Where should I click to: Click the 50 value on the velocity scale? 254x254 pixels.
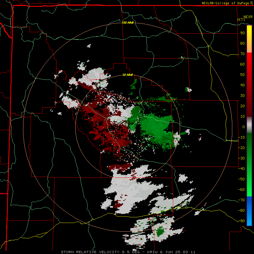pyautogui.click(x=242, y=75)
